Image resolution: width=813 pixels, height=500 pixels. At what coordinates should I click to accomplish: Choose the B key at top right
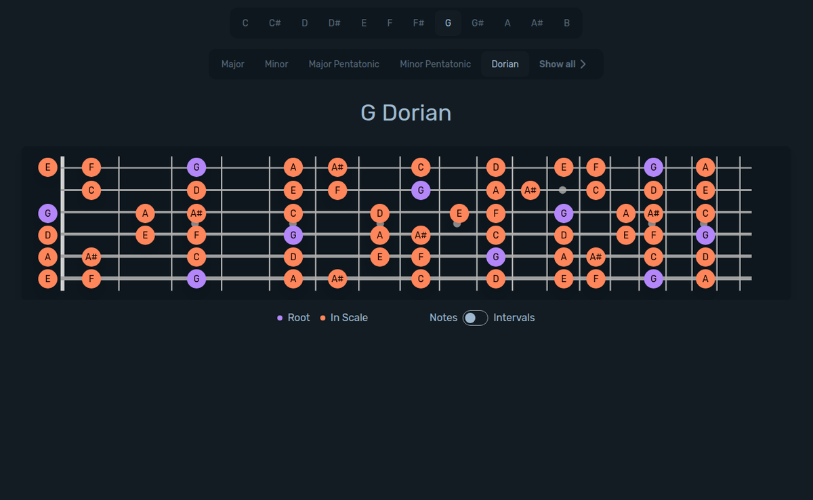click(x=566, y=22)
